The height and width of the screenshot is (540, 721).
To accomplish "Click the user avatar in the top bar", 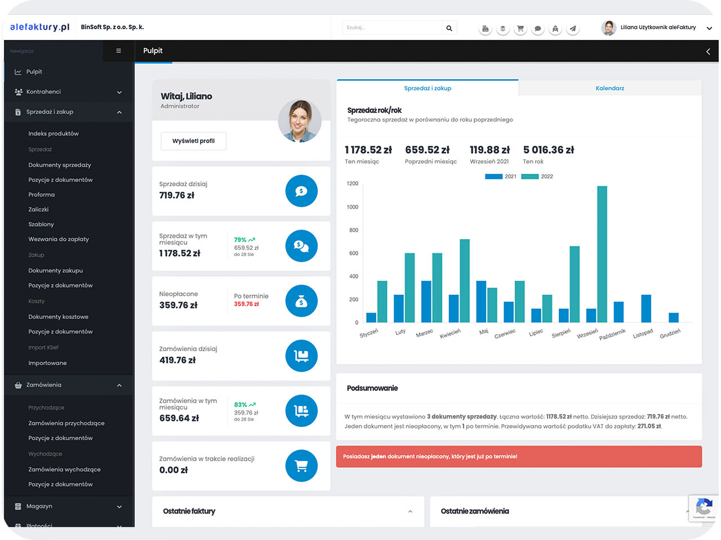I will pyautogui.click(x=608, y=28).
